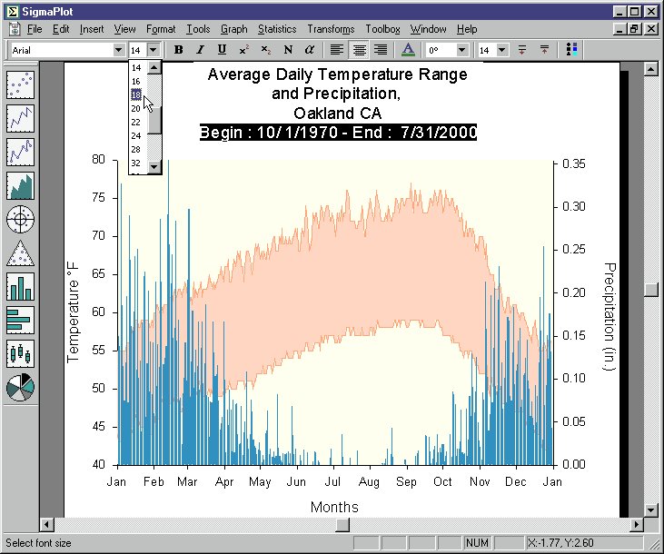Select the polar plot graph tool
This screenshot has height=554, width=664.
click(20, 219)
